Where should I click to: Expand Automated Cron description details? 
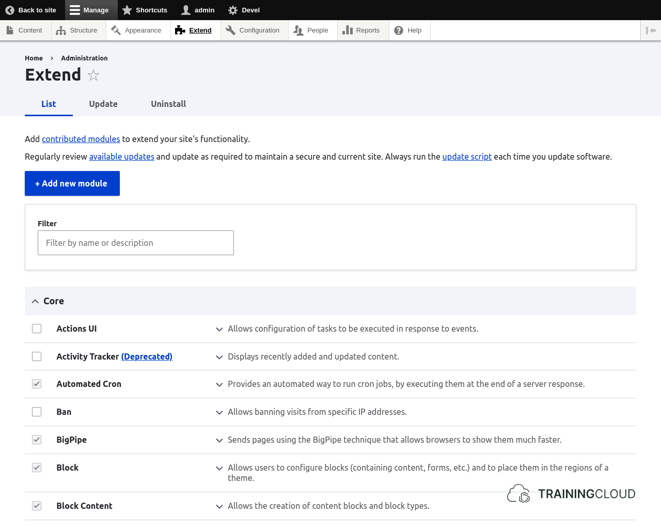(x=219, y=384)
